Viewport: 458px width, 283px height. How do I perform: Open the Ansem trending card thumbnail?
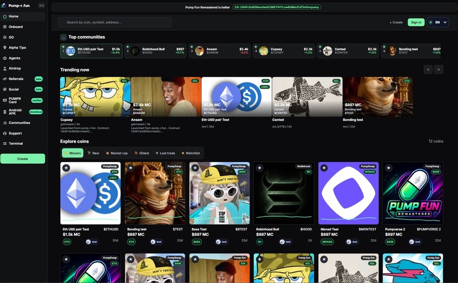click(x=166, y=97)
